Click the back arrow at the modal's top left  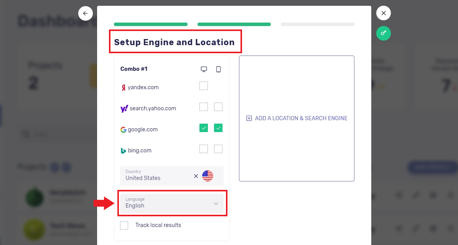pyautogui.click(x=85, y=13)
